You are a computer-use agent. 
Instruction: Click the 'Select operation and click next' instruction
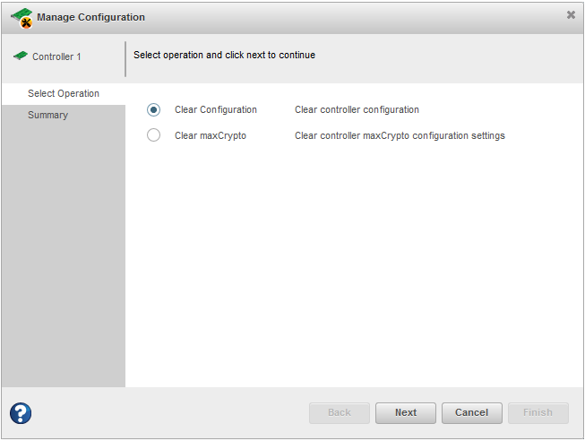[224, 55]
